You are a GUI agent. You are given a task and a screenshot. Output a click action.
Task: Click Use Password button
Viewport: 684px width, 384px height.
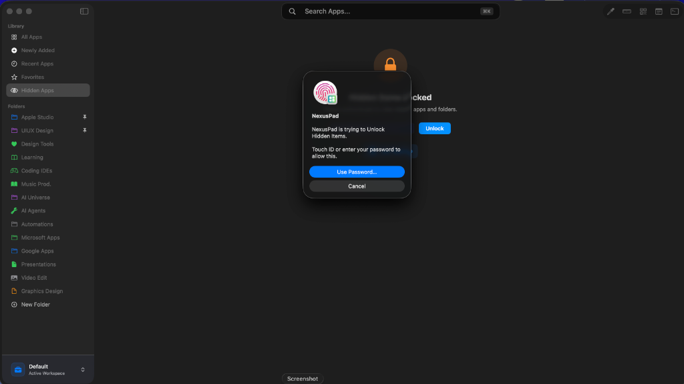click(x=357, y=172)
